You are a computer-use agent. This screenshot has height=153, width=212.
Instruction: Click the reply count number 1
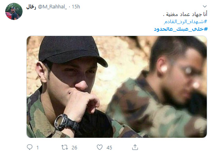(x=37, y=147)
